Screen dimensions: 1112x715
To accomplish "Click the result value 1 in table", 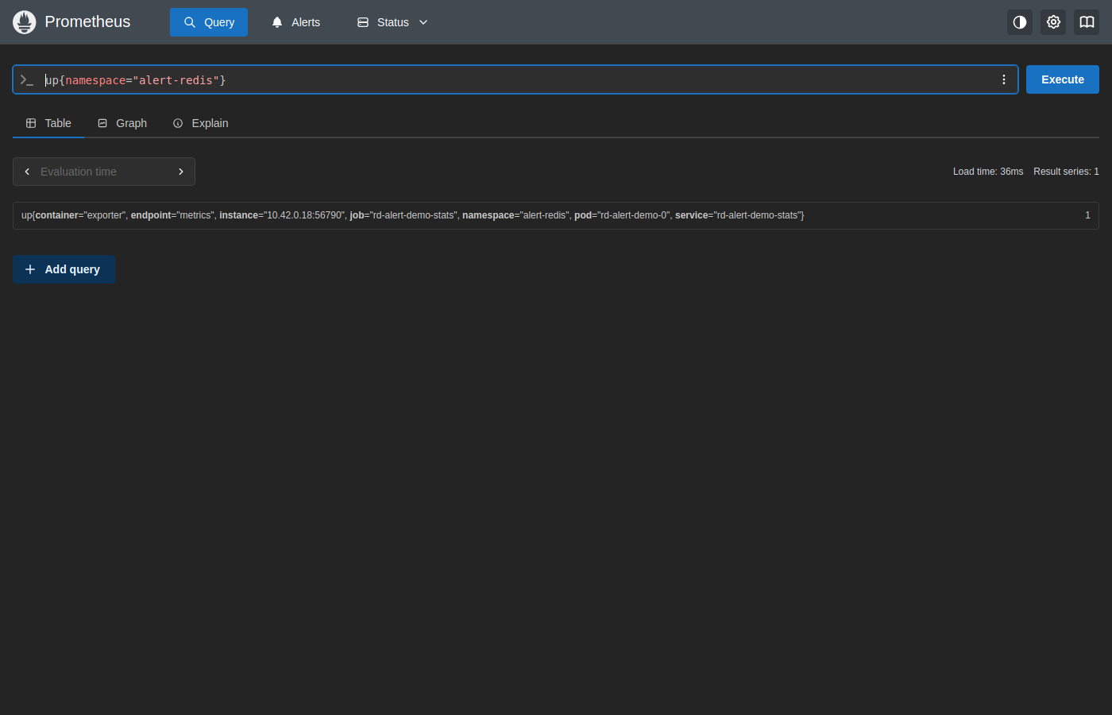I will [x=1087, y=215].
